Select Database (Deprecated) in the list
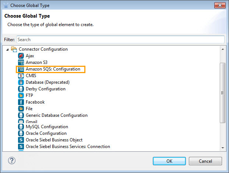229x173 pixels. click(x=47, y=82)
